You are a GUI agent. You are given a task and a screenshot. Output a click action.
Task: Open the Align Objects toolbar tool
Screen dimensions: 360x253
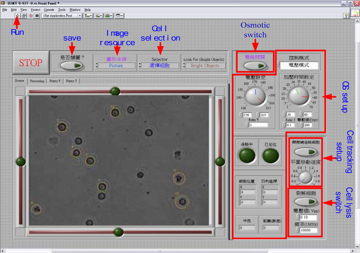88,16
